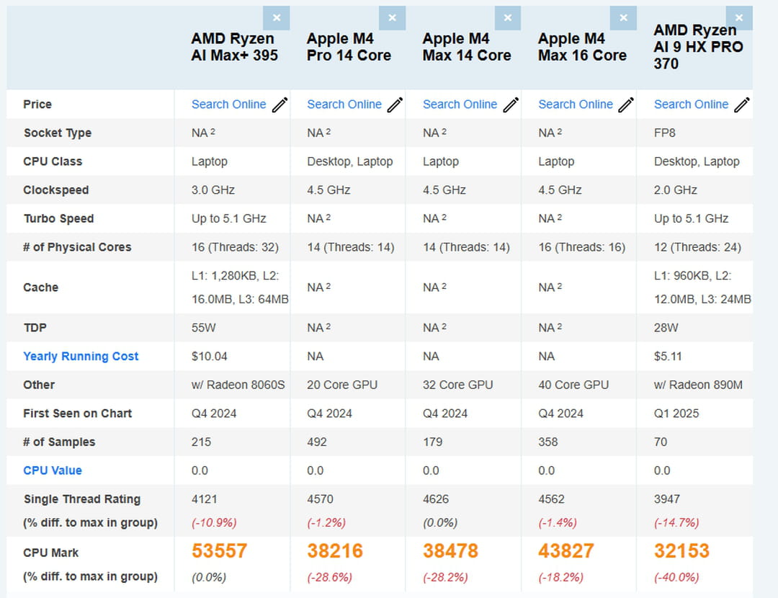The image size is (778, 598).
Task: Open the Yearly Running Cost link
Action: [x=81, y=357]
